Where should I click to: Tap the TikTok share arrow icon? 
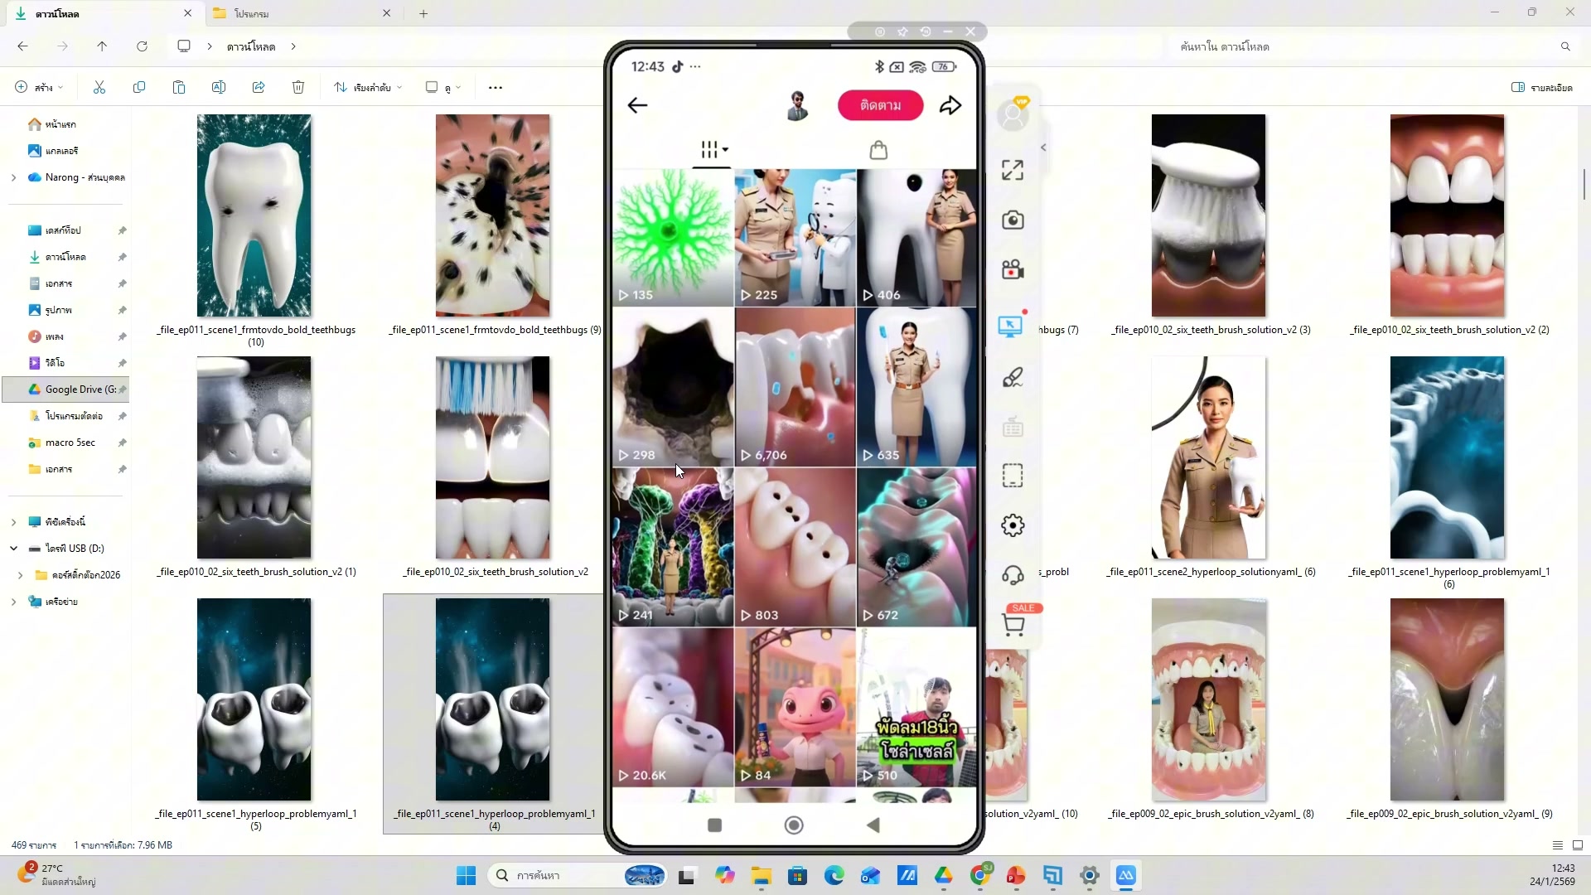(x=950, y=105)
